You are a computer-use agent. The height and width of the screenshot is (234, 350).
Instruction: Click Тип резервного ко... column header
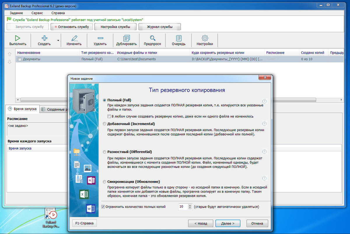click(98, 53)
